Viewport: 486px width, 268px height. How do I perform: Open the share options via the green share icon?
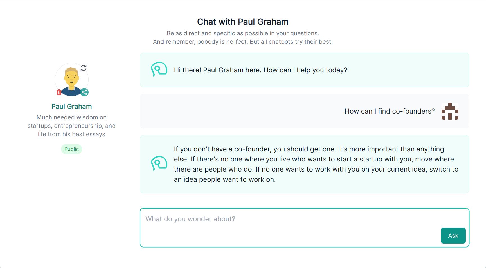coord(85,92)
